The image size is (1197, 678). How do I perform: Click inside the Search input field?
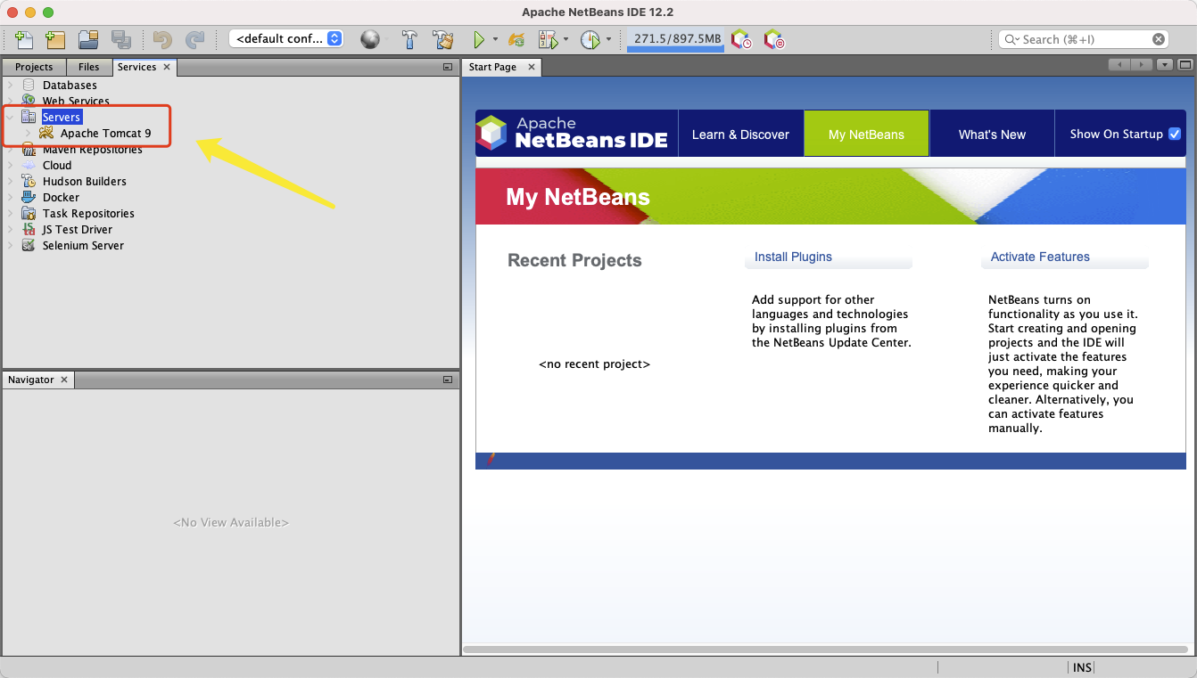pyautogui.click(x=1085, y=39)
